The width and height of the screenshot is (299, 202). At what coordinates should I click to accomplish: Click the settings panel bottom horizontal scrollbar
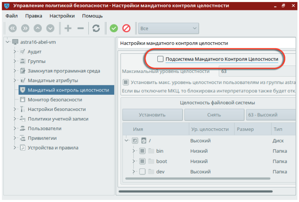(x=195, y=191)
